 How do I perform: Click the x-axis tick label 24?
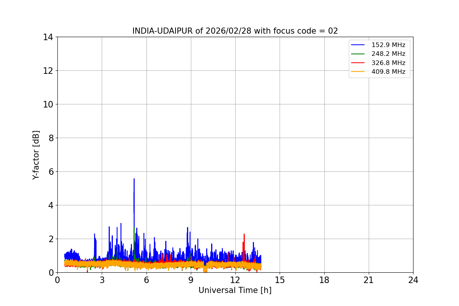tap(413, 280)
